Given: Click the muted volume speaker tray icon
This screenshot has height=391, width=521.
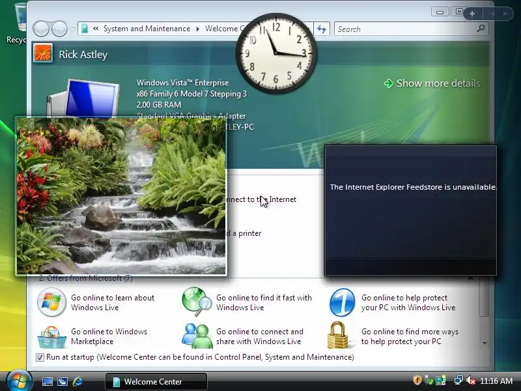Looking at the screenshot, I should point(471,380).
